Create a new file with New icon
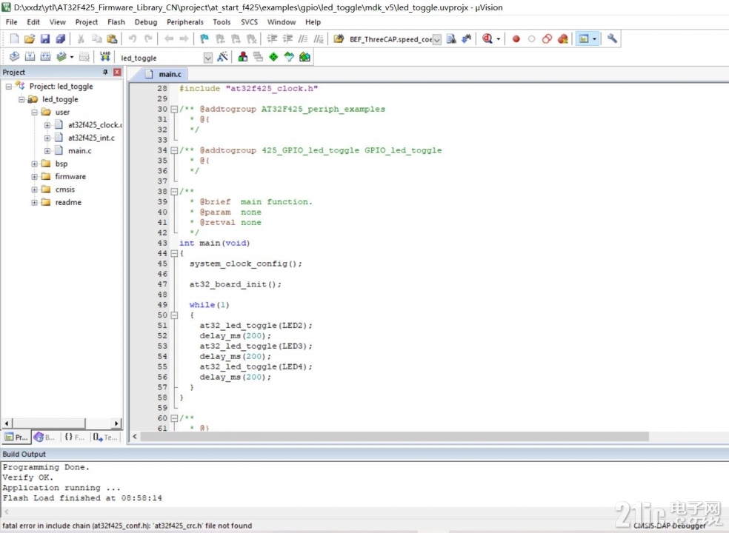Viewport: 729px width, 533px height. click(14, 39)
